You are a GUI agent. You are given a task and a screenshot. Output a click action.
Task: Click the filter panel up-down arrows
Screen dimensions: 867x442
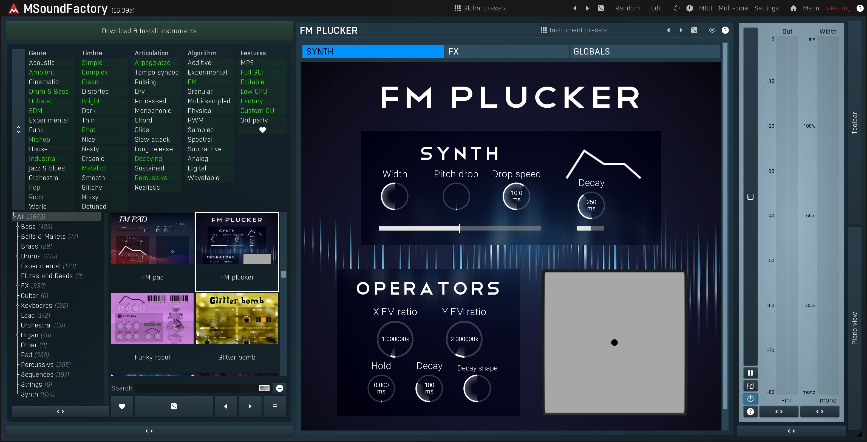[x=19, y=130]
